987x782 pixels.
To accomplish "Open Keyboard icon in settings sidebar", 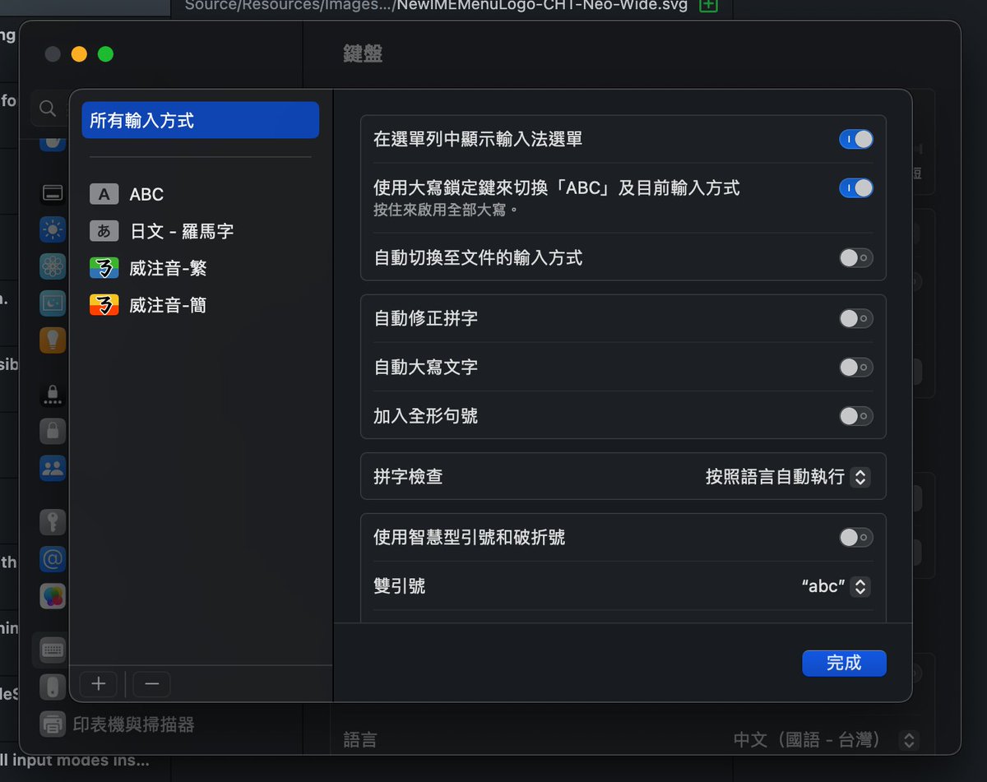I will [x=53, y=650].
